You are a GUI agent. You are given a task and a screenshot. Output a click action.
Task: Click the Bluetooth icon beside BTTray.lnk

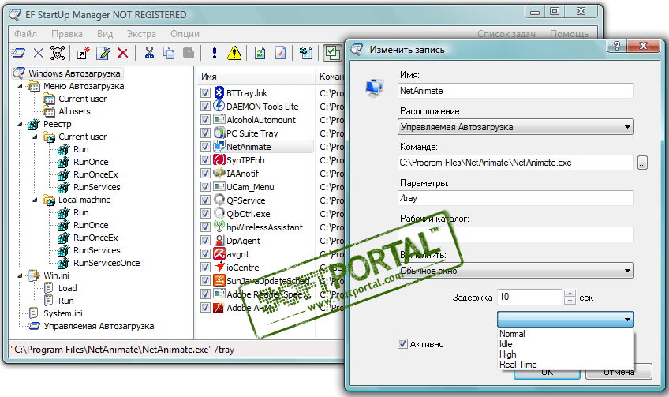coord(219,92)
